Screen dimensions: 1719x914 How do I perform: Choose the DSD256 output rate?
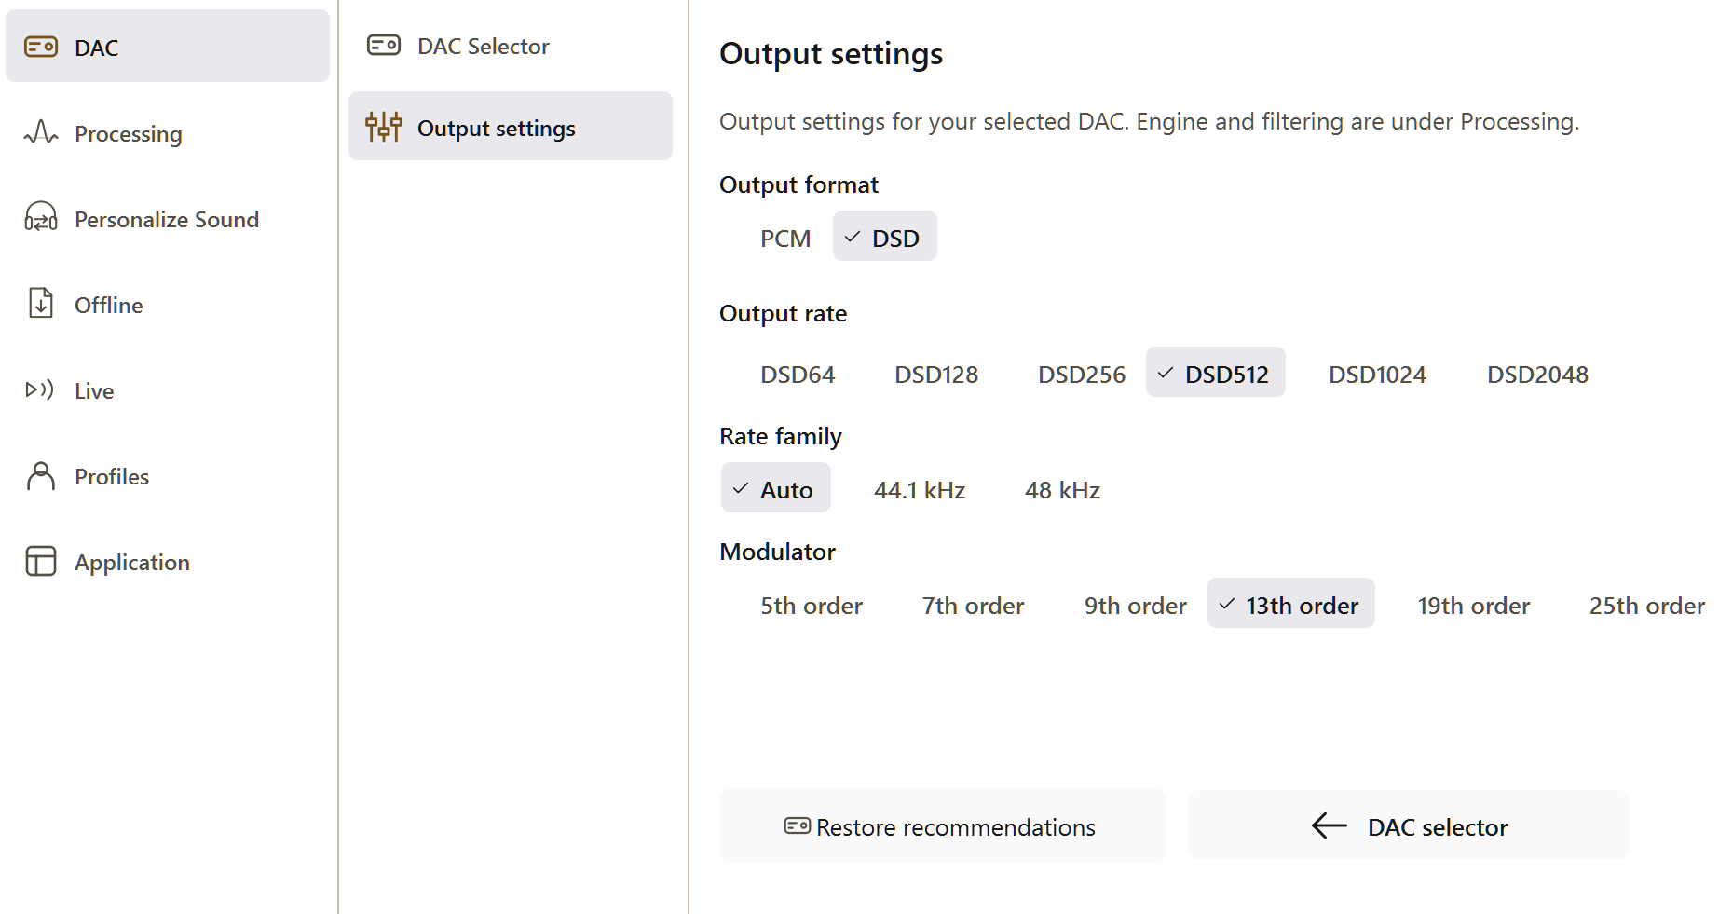point(1082,375)
